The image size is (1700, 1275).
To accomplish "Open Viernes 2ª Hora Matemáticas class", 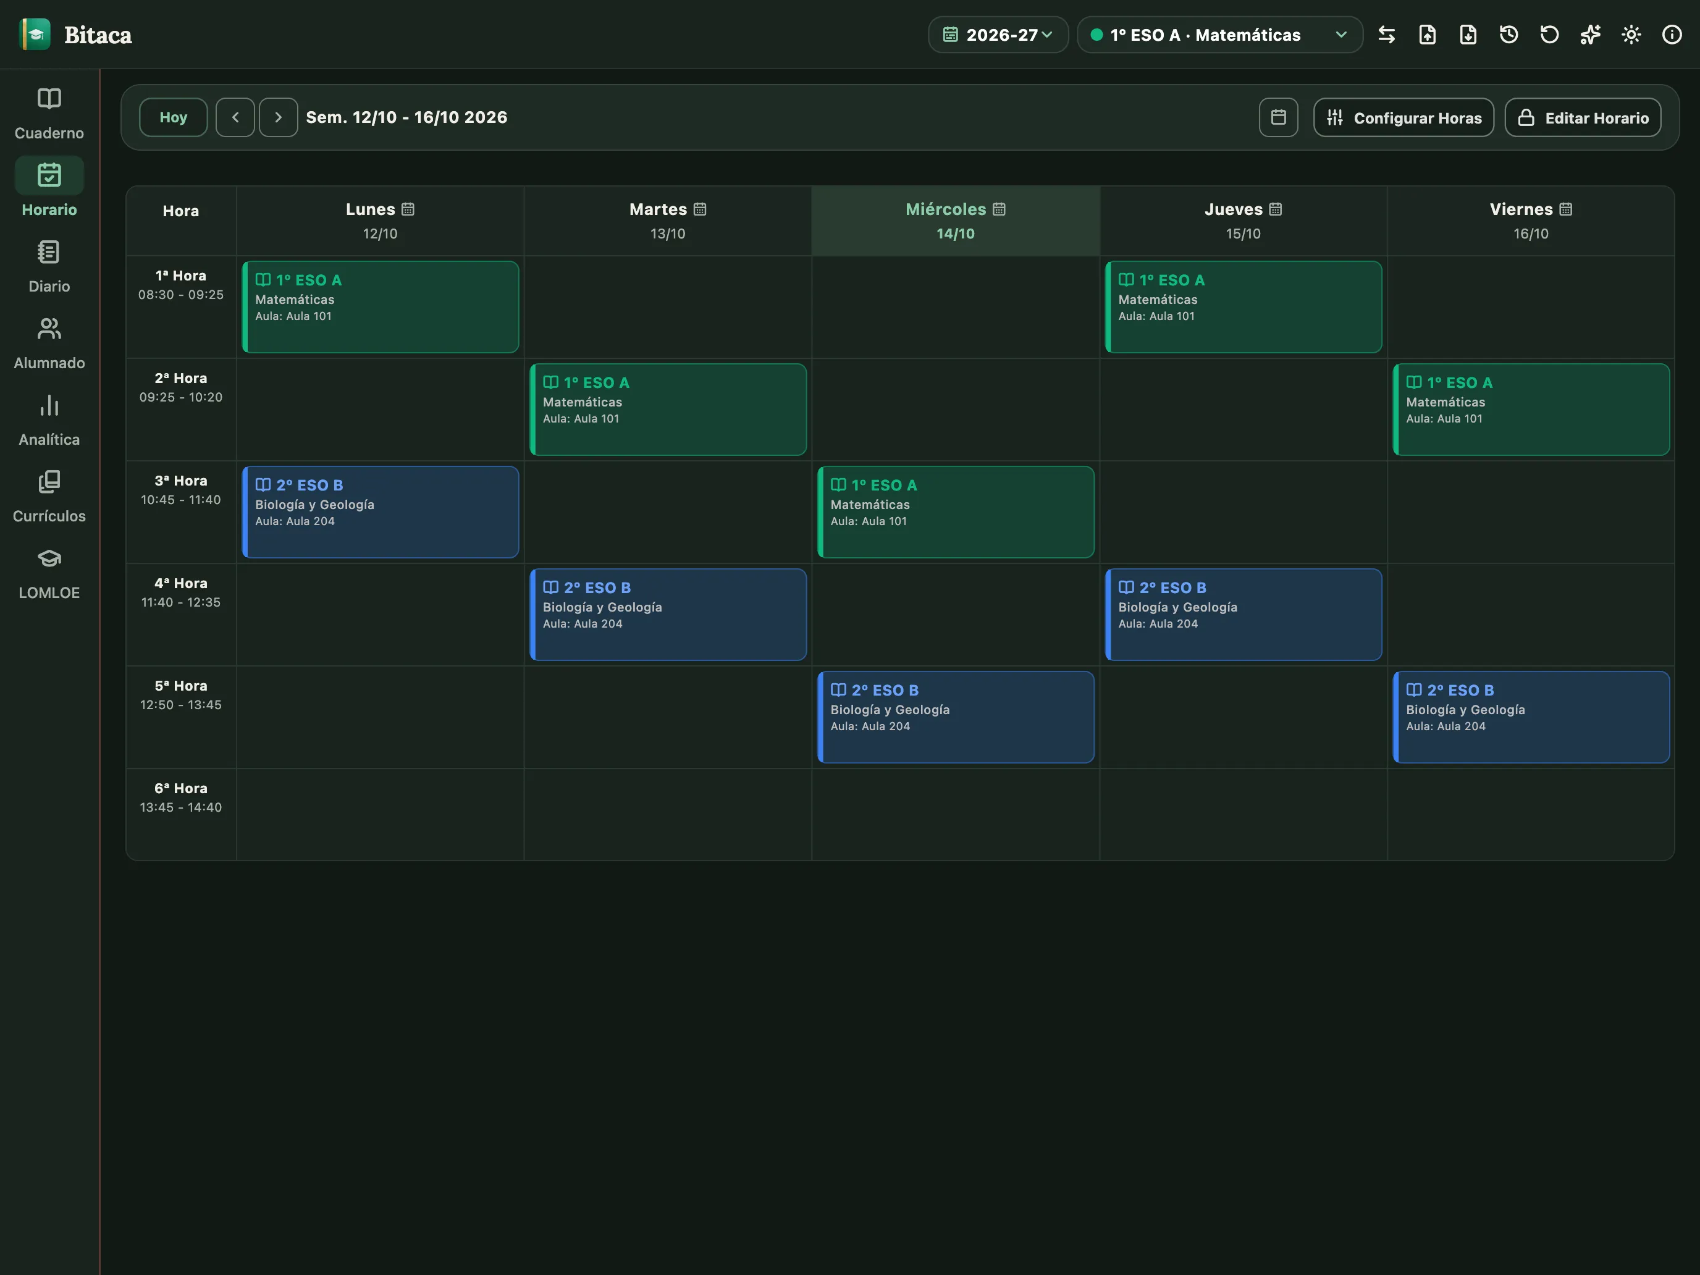I will pos(1531,410).
